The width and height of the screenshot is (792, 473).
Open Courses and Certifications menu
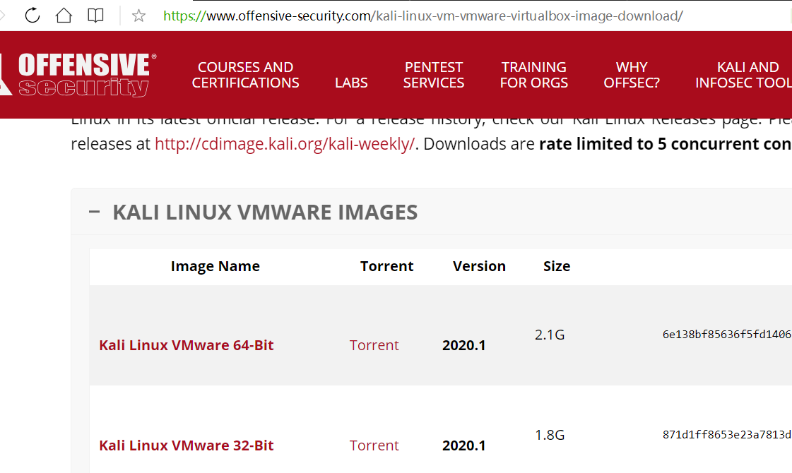point(245,75)
